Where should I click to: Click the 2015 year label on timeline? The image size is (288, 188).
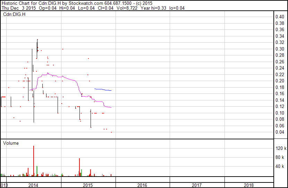click(88, 185)
